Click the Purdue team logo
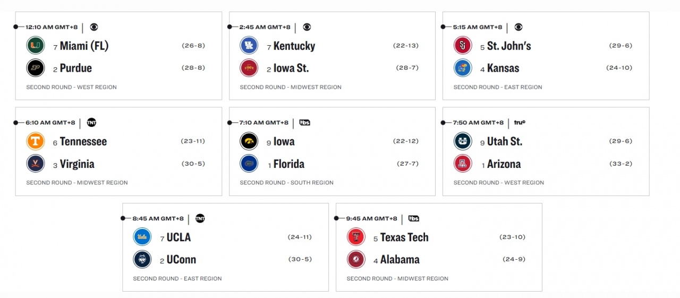The width and height of the screenshot is (680, 298). pyautogui.click(x=36, y=68)
